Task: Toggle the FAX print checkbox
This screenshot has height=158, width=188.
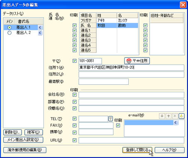Action: 75,125
